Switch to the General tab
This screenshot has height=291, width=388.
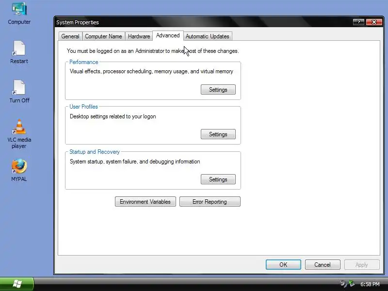pyautogui.click(x=70, y=36)
